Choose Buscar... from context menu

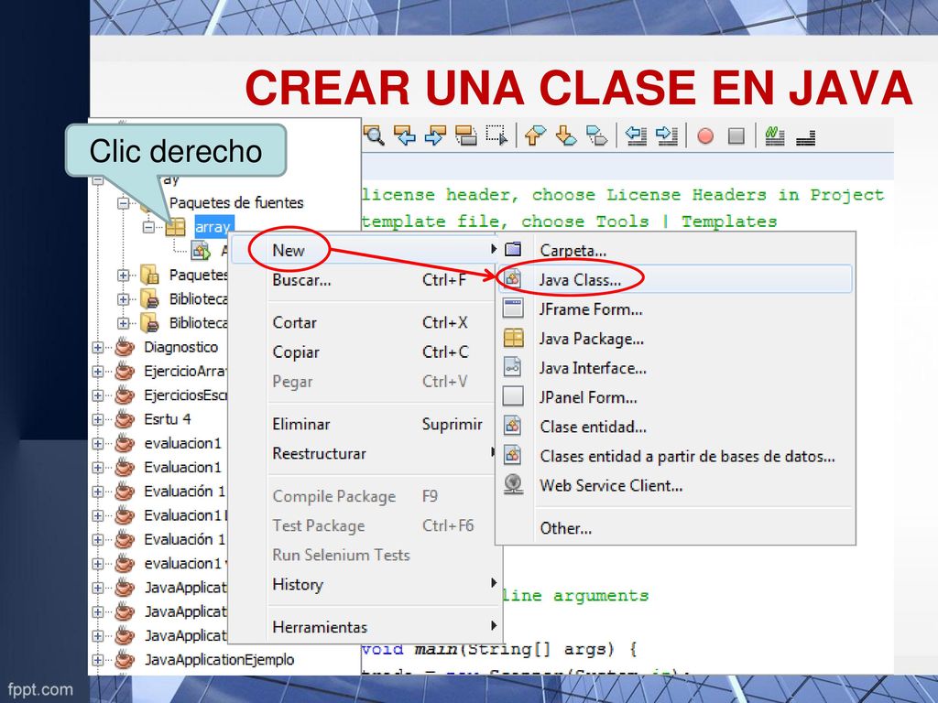(366, 280)
